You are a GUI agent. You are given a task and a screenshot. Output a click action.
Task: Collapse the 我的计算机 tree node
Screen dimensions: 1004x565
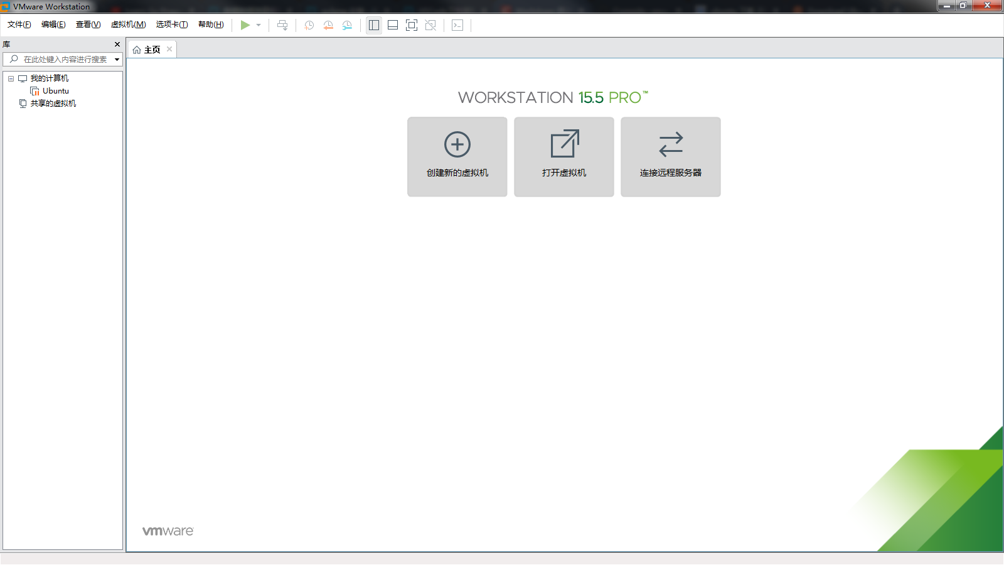click(11, 78)
